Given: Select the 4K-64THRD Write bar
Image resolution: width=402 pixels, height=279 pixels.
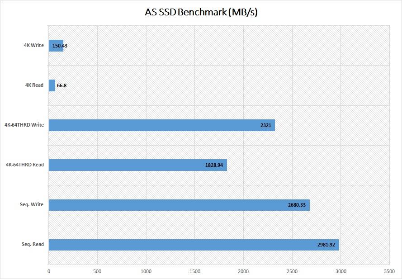Looking at the screenshot, I should pos(162,125).
